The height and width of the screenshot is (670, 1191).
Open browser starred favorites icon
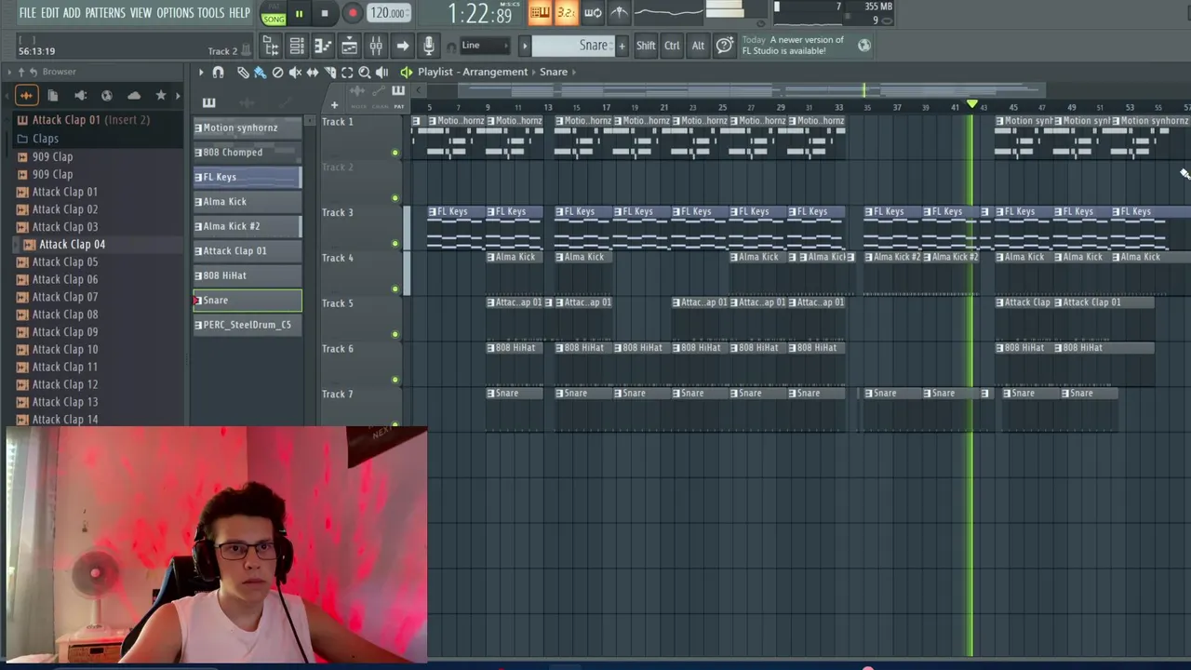tap(161, 95)
